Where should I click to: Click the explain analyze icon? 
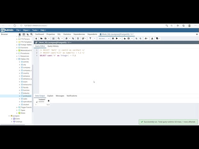[x=128, y=38]
